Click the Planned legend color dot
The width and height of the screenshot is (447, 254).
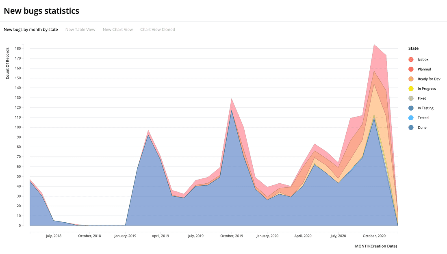(411, 69)
